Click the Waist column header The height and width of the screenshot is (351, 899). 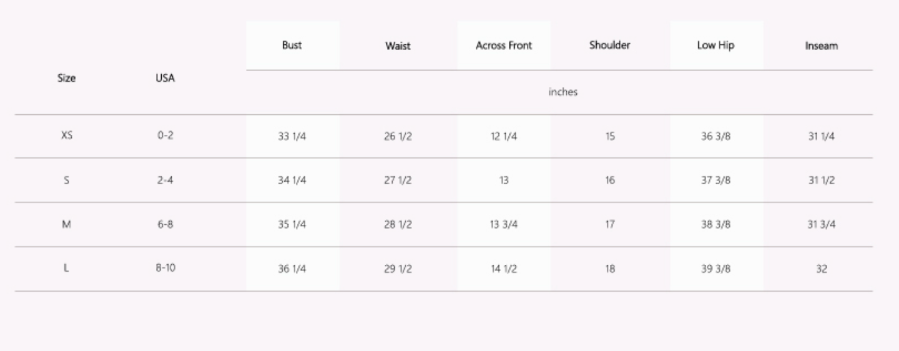point(398,46)
